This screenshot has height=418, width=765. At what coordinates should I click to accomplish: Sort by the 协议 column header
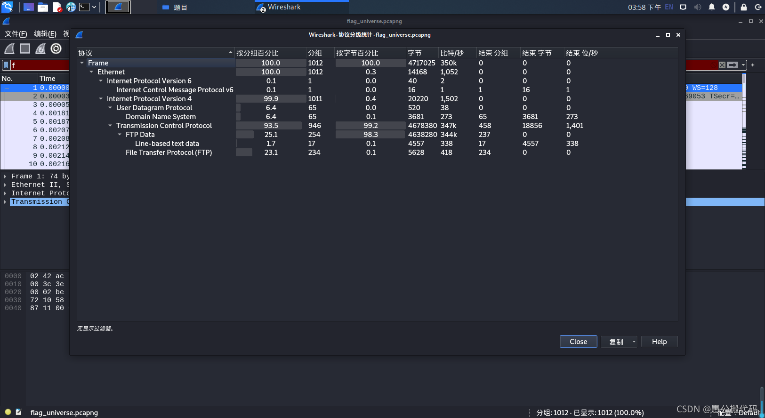pos(155,53)
